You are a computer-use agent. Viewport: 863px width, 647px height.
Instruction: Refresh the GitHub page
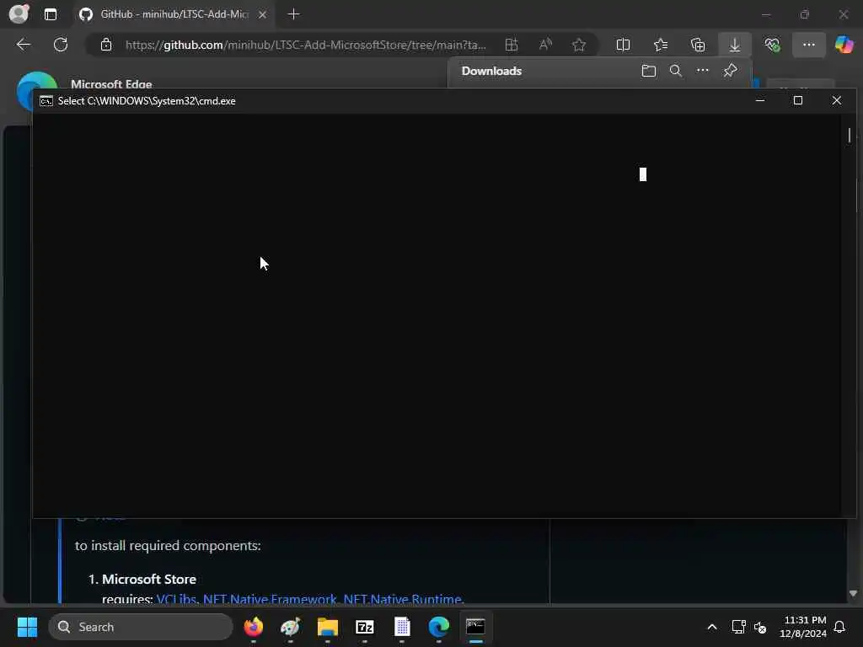point(61,45)
